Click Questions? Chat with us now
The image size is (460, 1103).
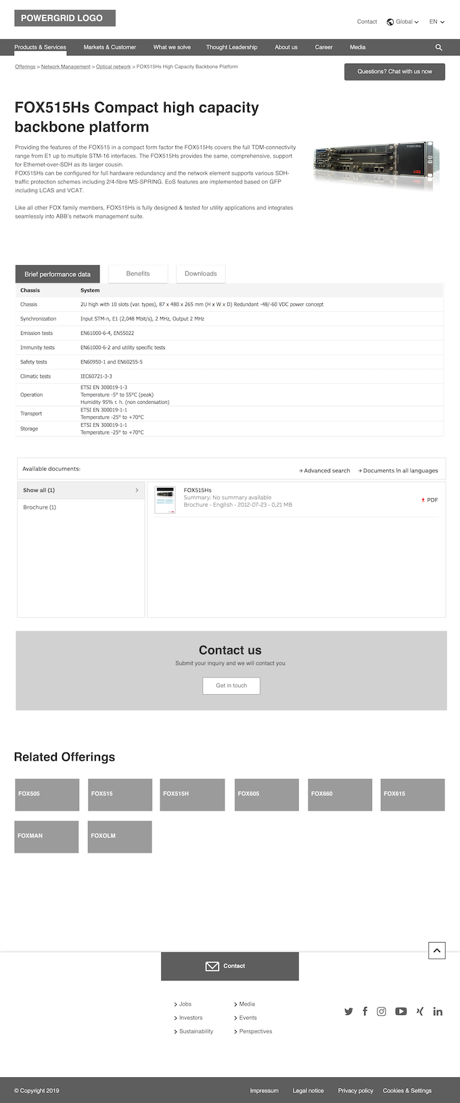click(x=394, y=72)
